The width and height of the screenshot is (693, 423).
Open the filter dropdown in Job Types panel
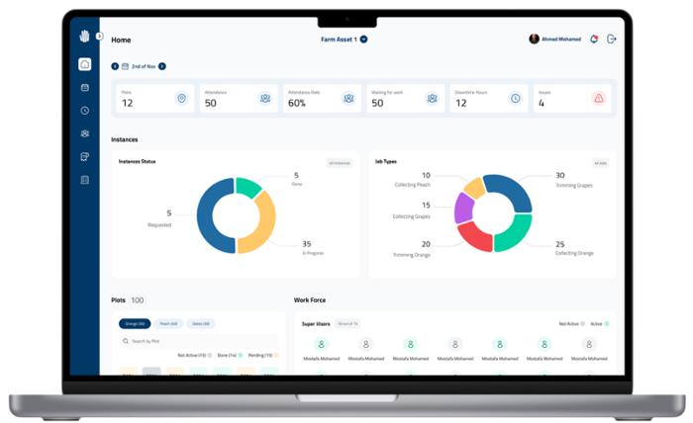pyautogui.click(x=601, y=163)
